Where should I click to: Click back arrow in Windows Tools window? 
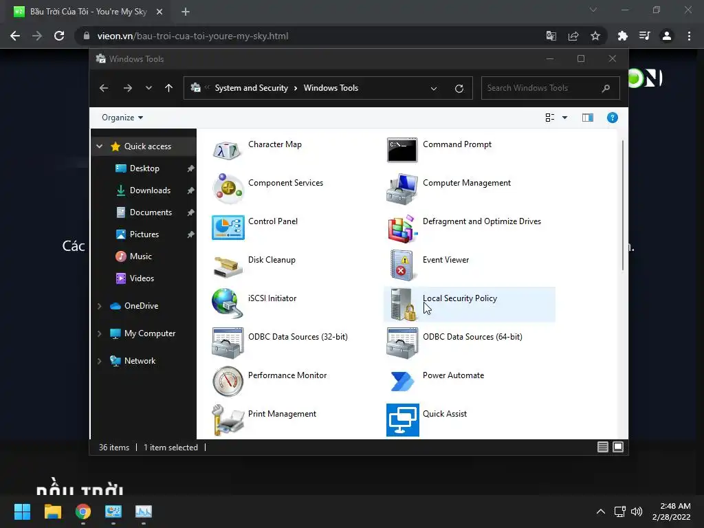(x=104, y=88)
